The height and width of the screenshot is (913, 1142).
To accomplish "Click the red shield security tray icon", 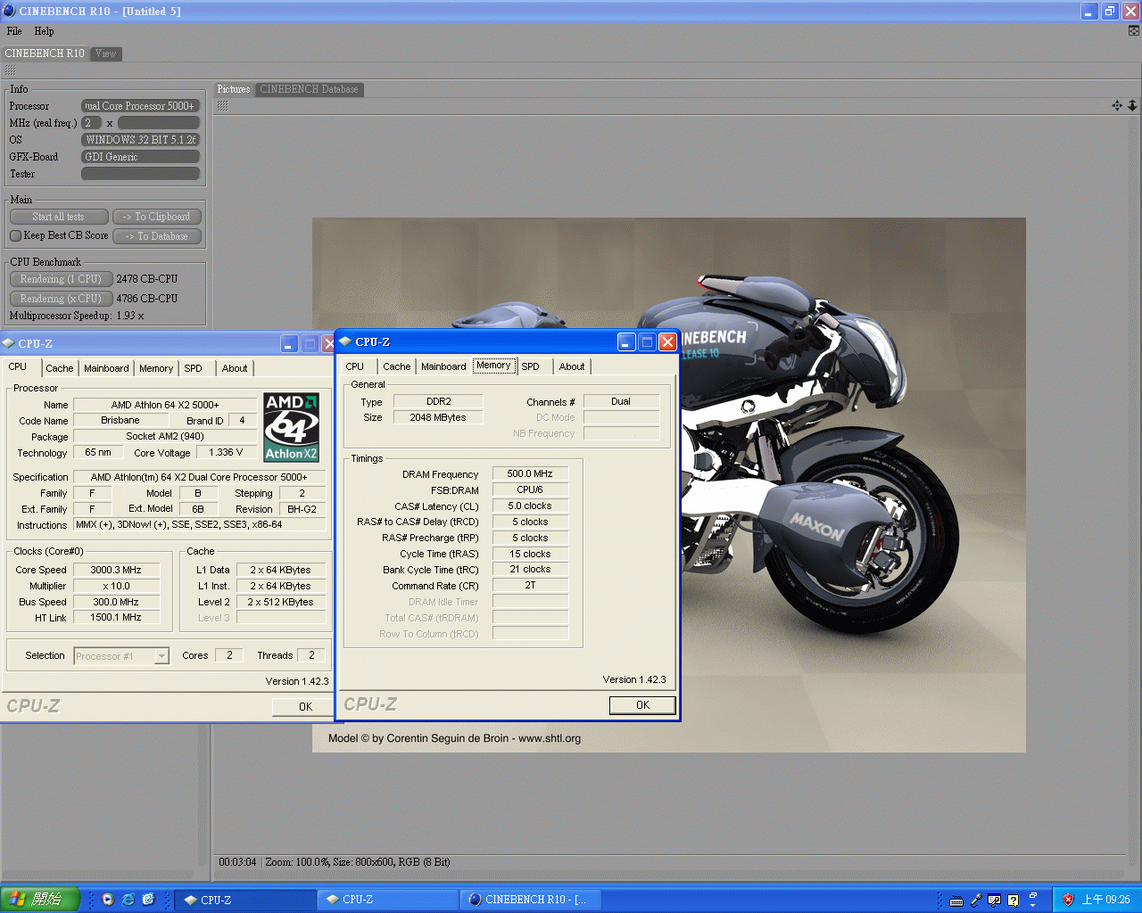I will coord(1068,900).
